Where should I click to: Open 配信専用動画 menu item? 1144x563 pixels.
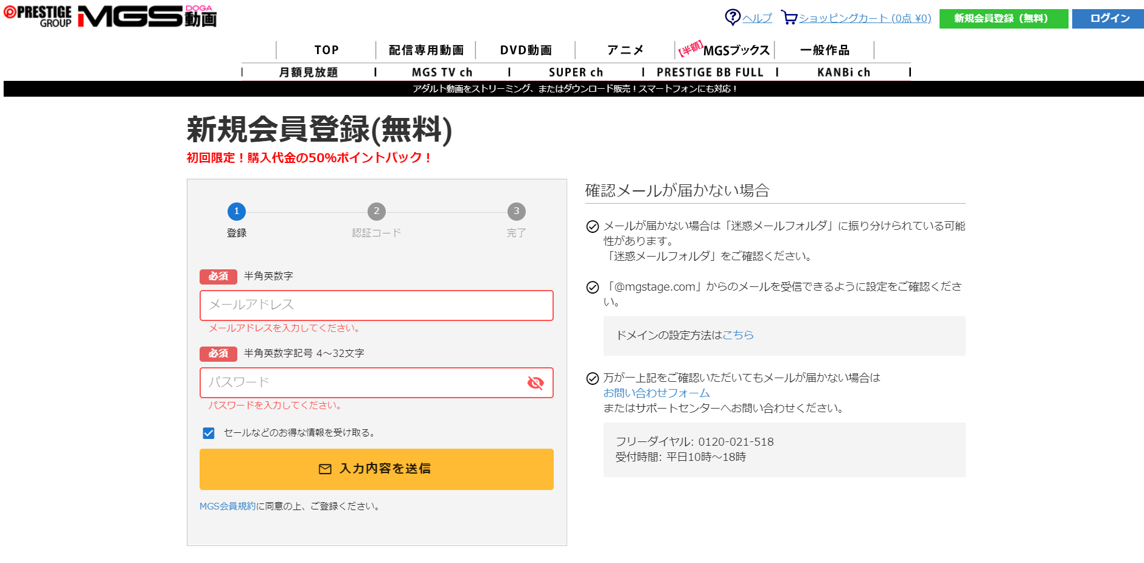pos(426,50)
